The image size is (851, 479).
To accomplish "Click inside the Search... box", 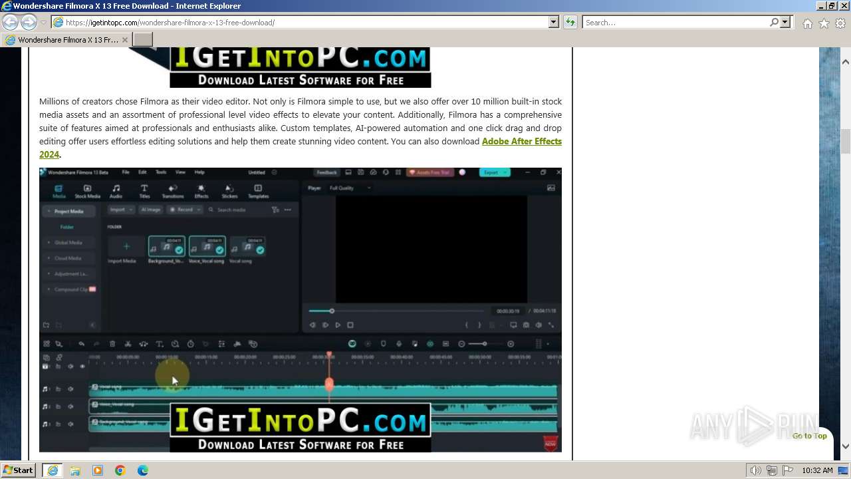I will [675, 22].
